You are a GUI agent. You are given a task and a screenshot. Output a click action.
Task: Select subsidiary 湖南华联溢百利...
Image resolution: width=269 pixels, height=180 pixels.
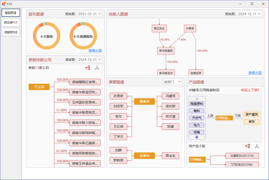pyautogui.click(x=85, y=92)
